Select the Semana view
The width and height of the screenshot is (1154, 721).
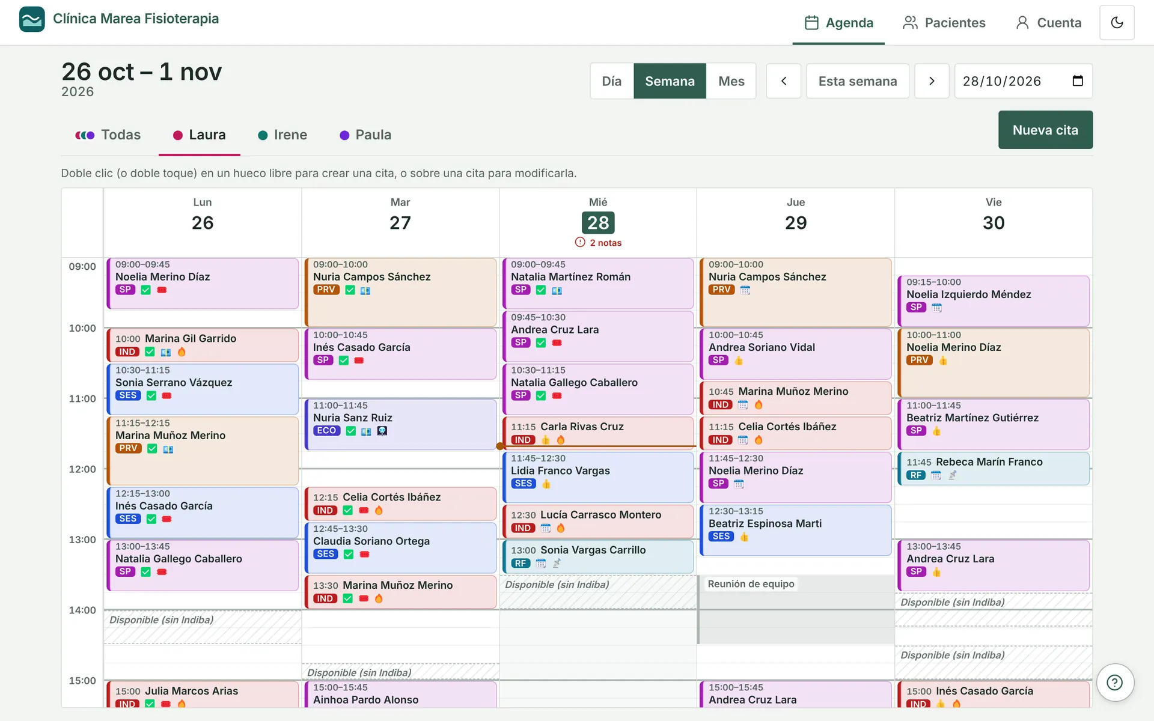point(670,81)
